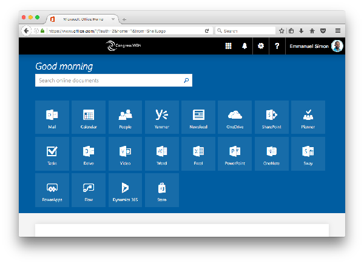Screen dimensions: 364x264
Task: Launch the Excel tile
Action: [198, 153]
